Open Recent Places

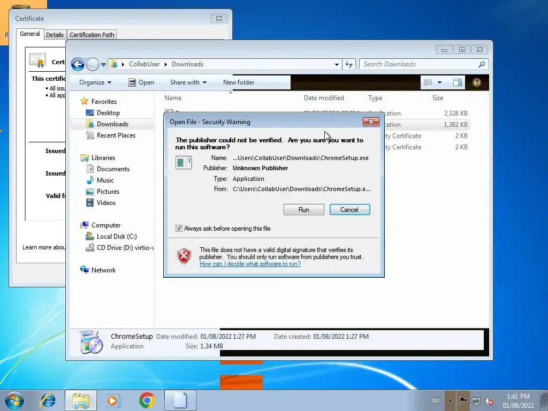tap(116, 135)
